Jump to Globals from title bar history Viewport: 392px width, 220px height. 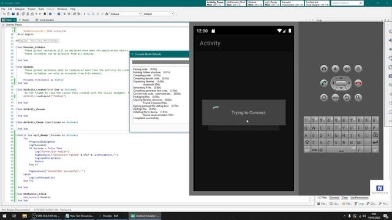(255, 3)
